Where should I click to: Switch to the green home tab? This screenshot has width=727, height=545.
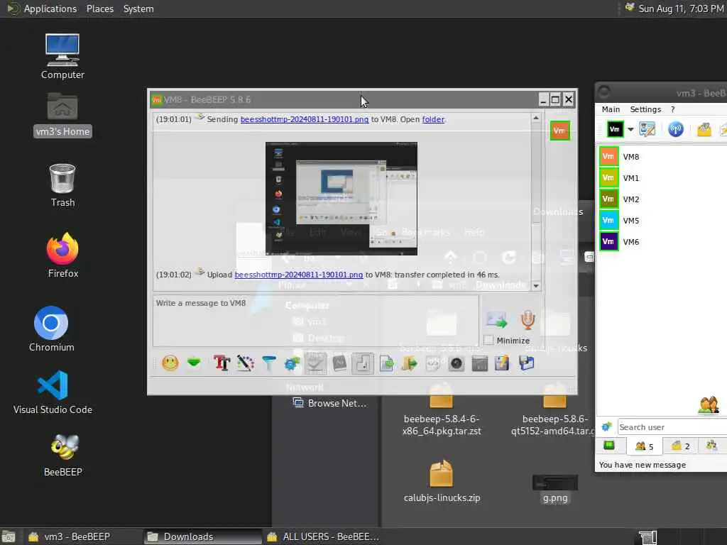(609, 446)
